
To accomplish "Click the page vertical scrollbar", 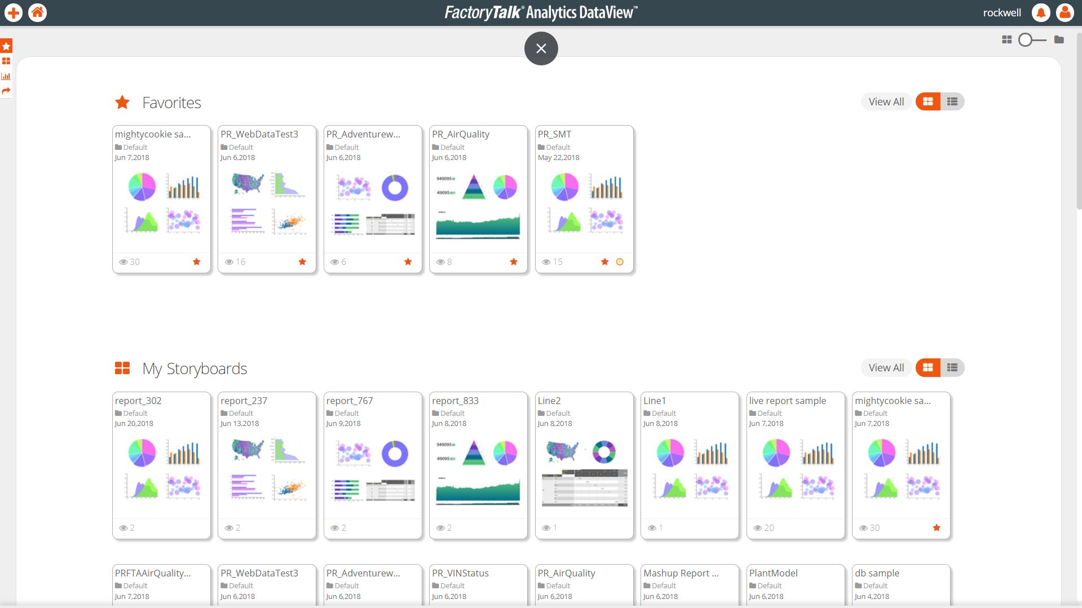I will coord(1079,121).
